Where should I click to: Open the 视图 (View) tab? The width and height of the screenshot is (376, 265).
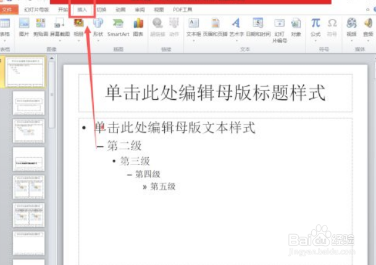click(x=159, y=10)
